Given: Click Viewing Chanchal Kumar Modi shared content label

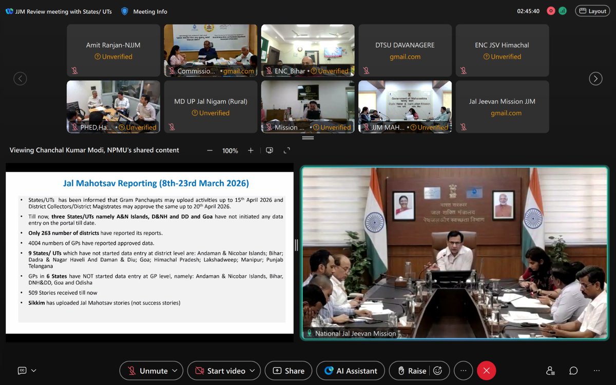Looking at the screenshot, I should (94, 150).
